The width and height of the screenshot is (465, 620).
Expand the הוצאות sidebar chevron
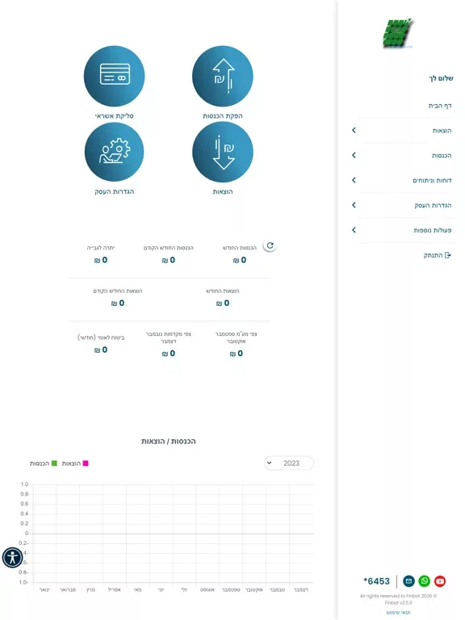(354, 130)
